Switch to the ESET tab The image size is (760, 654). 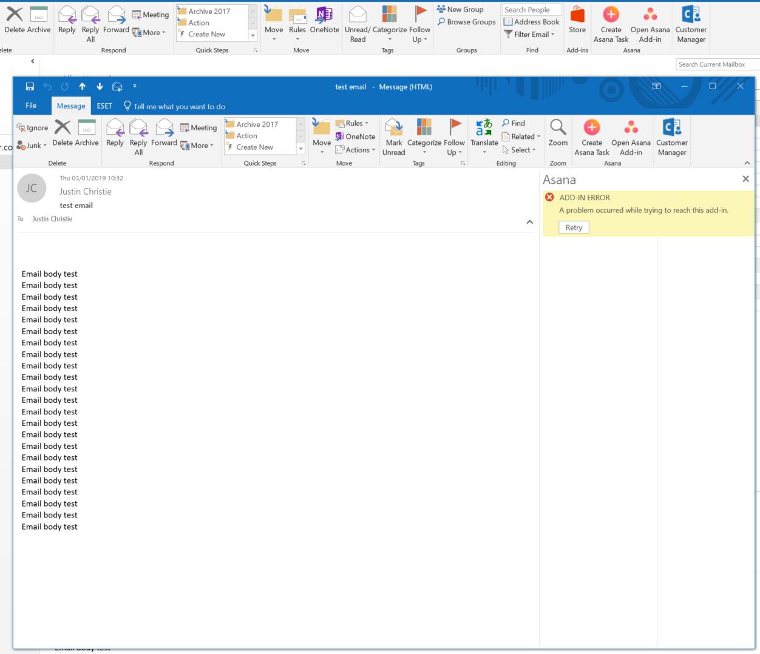(104, 106)
